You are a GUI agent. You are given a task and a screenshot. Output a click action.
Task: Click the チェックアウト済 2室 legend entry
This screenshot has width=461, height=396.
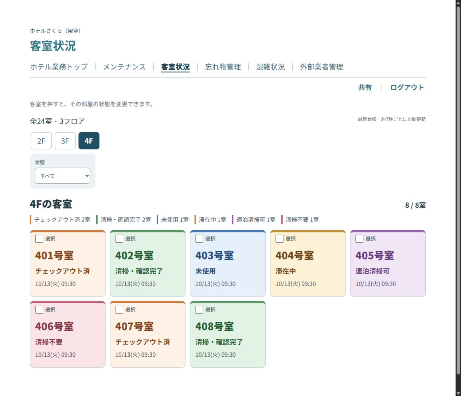61,220
